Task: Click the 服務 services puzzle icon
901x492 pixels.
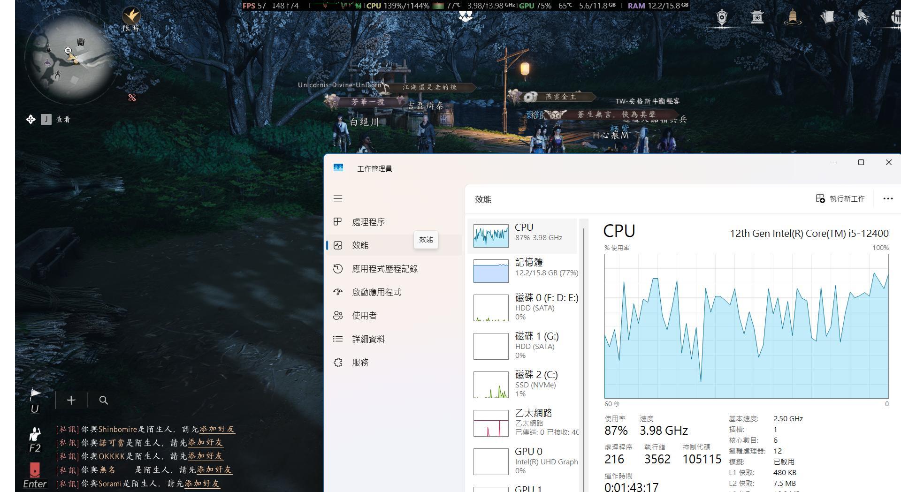Action: pyautogui.click(x=338, y=363)
